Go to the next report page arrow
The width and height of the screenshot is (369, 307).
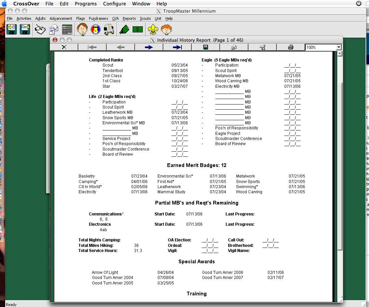pos(149,47)
